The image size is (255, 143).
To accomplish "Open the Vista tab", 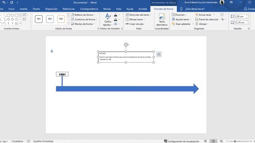I will point(119,9).
